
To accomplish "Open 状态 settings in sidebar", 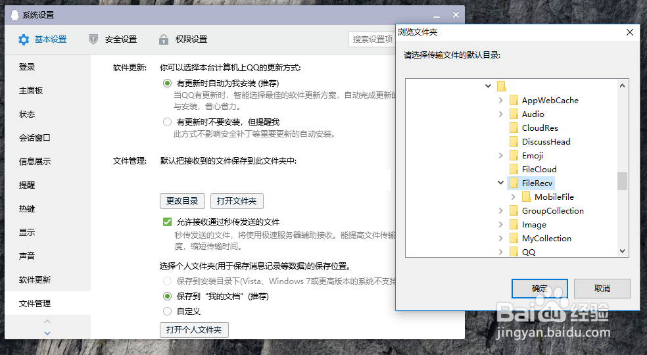I will (x=48, y=114).
